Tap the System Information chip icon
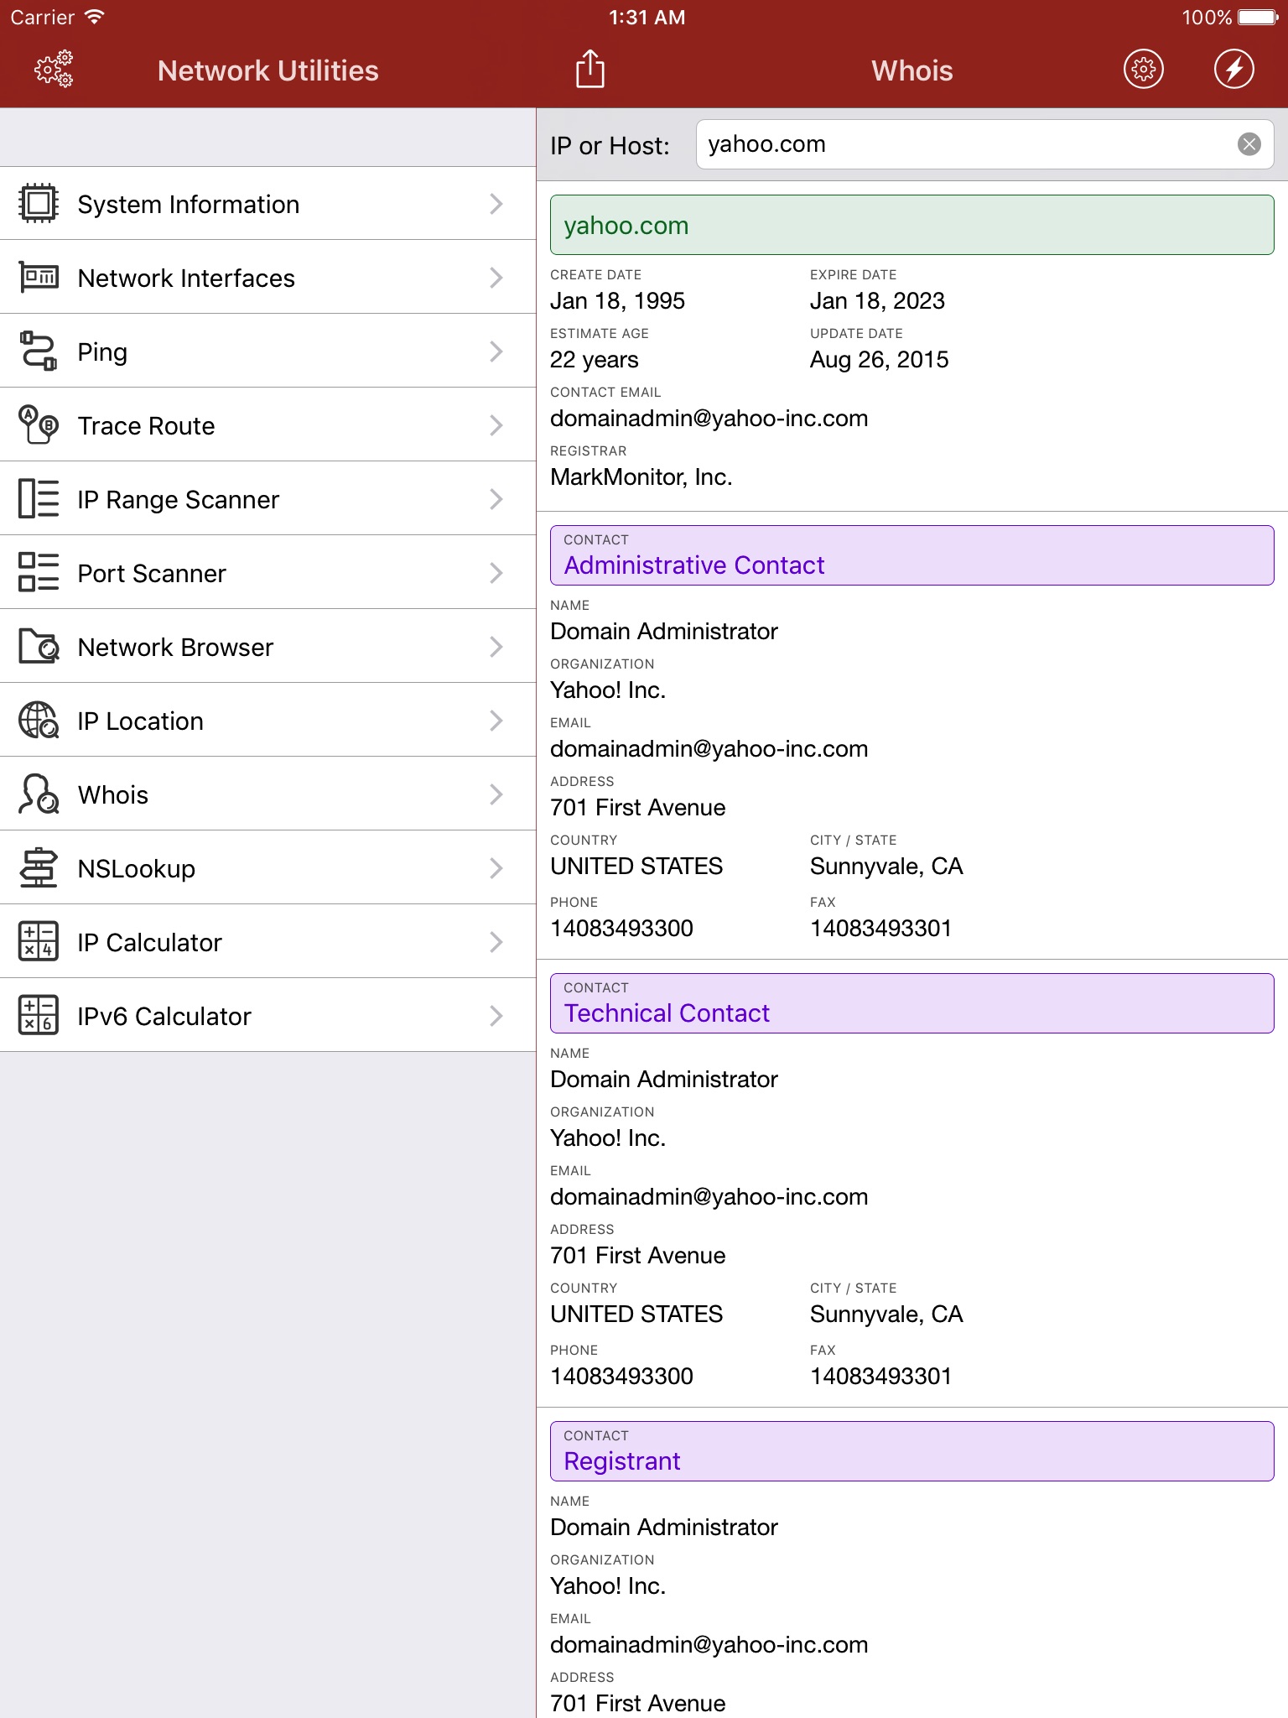Image resolution: width=1288 pixels, height=1718 pixels. pos(38,204)
